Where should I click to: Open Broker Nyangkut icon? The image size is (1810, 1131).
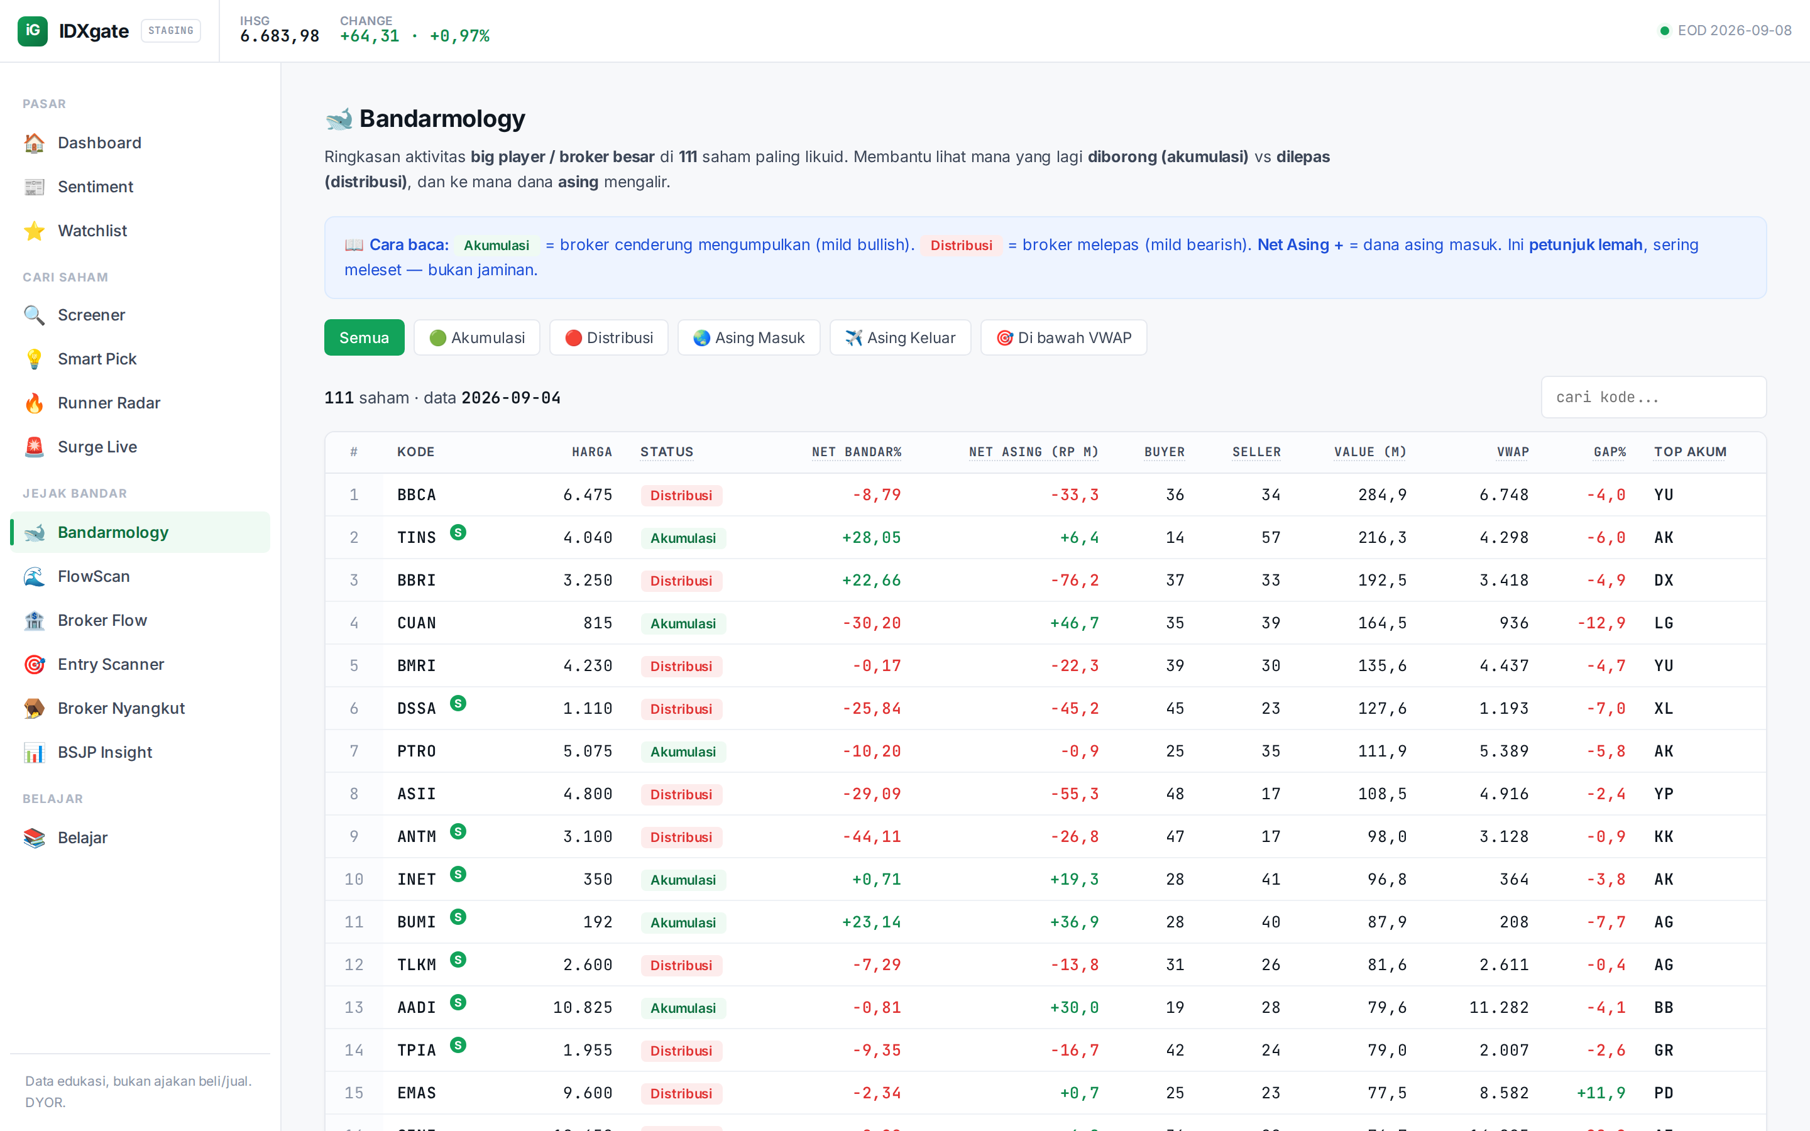pos(35,708)
